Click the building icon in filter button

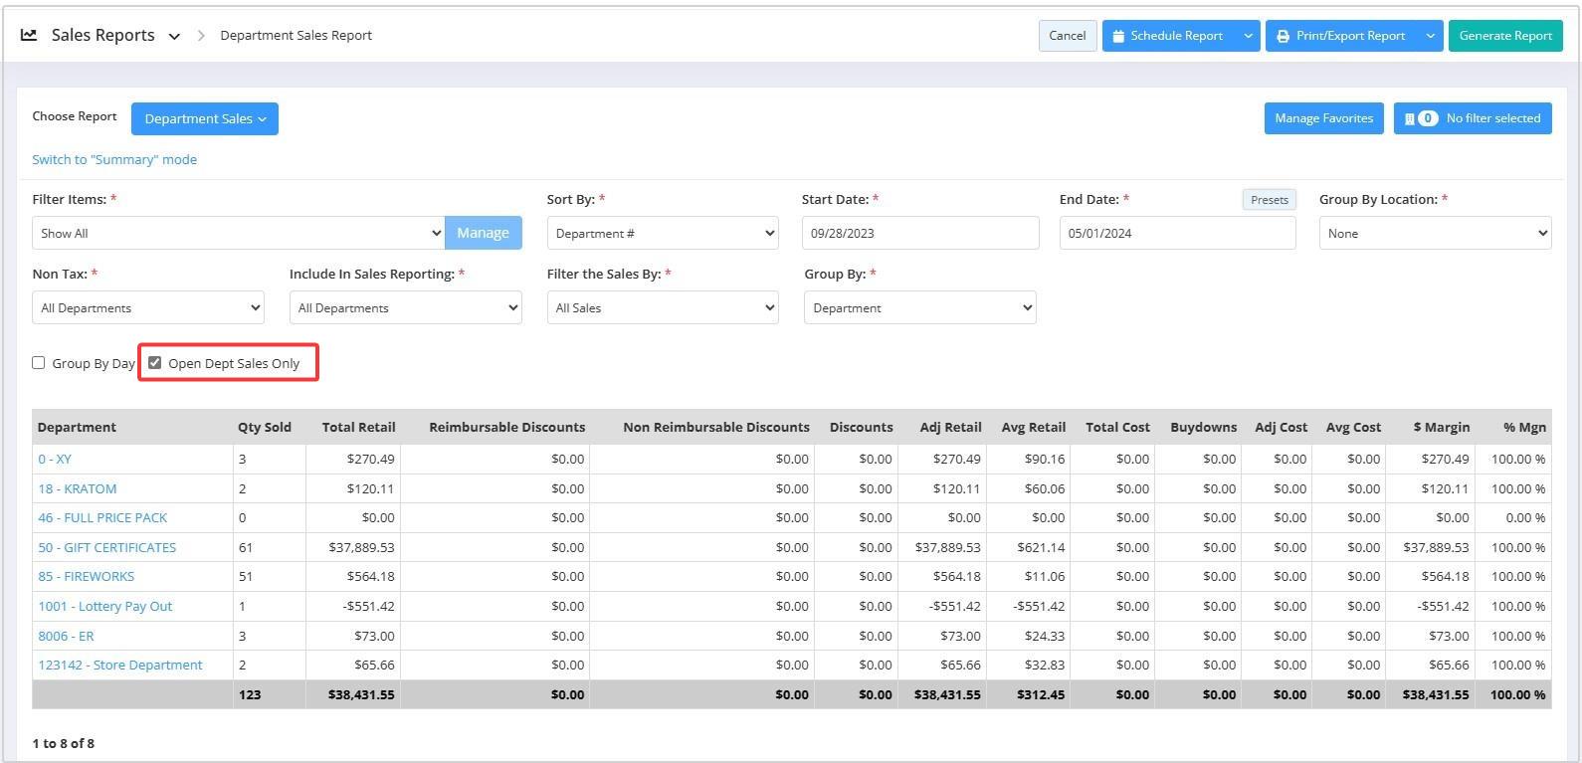[1409, 118]
